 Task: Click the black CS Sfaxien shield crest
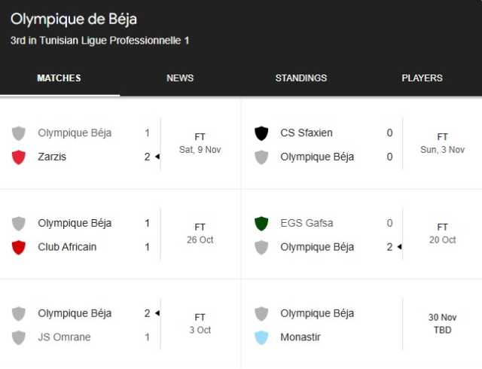(261, 133)
